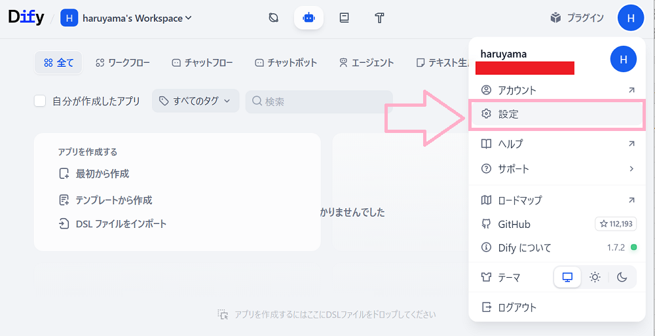Open the Explore compass icon in top navigation

click(274, 18)
